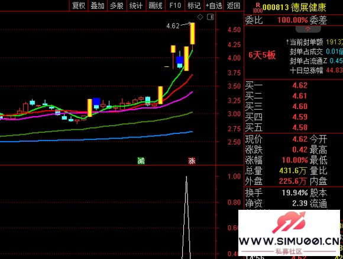Click the 4.62 high price label on the chart
Image resolution: width=343 pixels, height=259 pixels.
click(x=173, y=26)
